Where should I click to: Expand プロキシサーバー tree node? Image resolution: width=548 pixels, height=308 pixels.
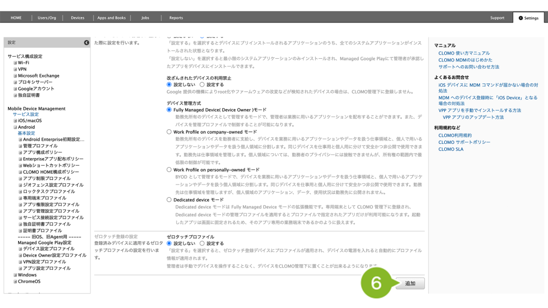15,82
